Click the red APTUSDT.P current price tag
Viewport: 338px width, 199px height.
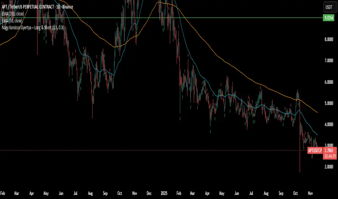tap(314, 150)
